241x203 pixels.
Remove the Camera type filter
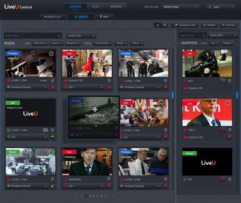click(61, 43)
